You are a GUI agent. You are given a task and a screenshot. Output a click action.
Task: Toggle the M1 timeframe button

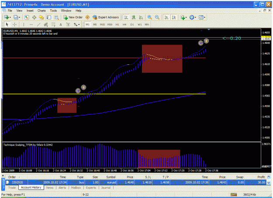(87, 25)
